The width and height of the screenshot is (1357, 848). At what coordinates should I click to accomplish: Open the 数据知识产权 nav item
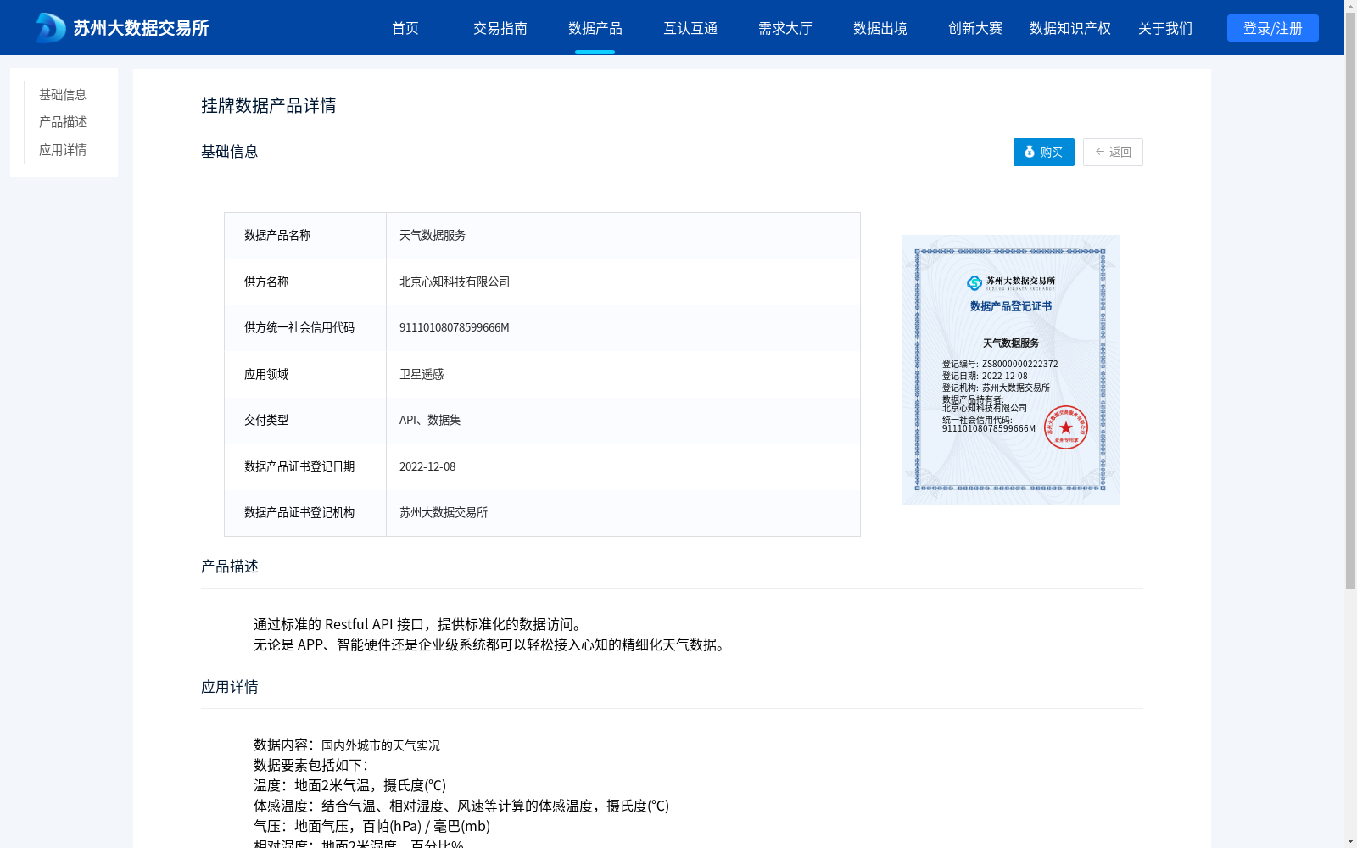pos(1070,28)
